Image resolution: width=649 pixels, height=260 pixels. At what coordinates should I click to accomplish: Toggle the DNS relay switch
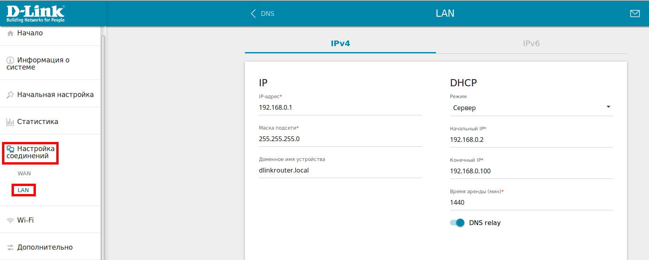tap(457, 223)
